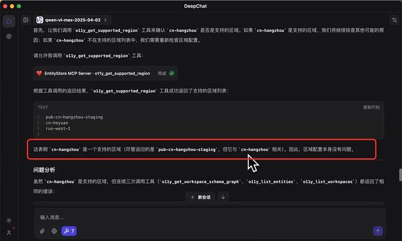Click the 完成 status label

tap(162, 73)
